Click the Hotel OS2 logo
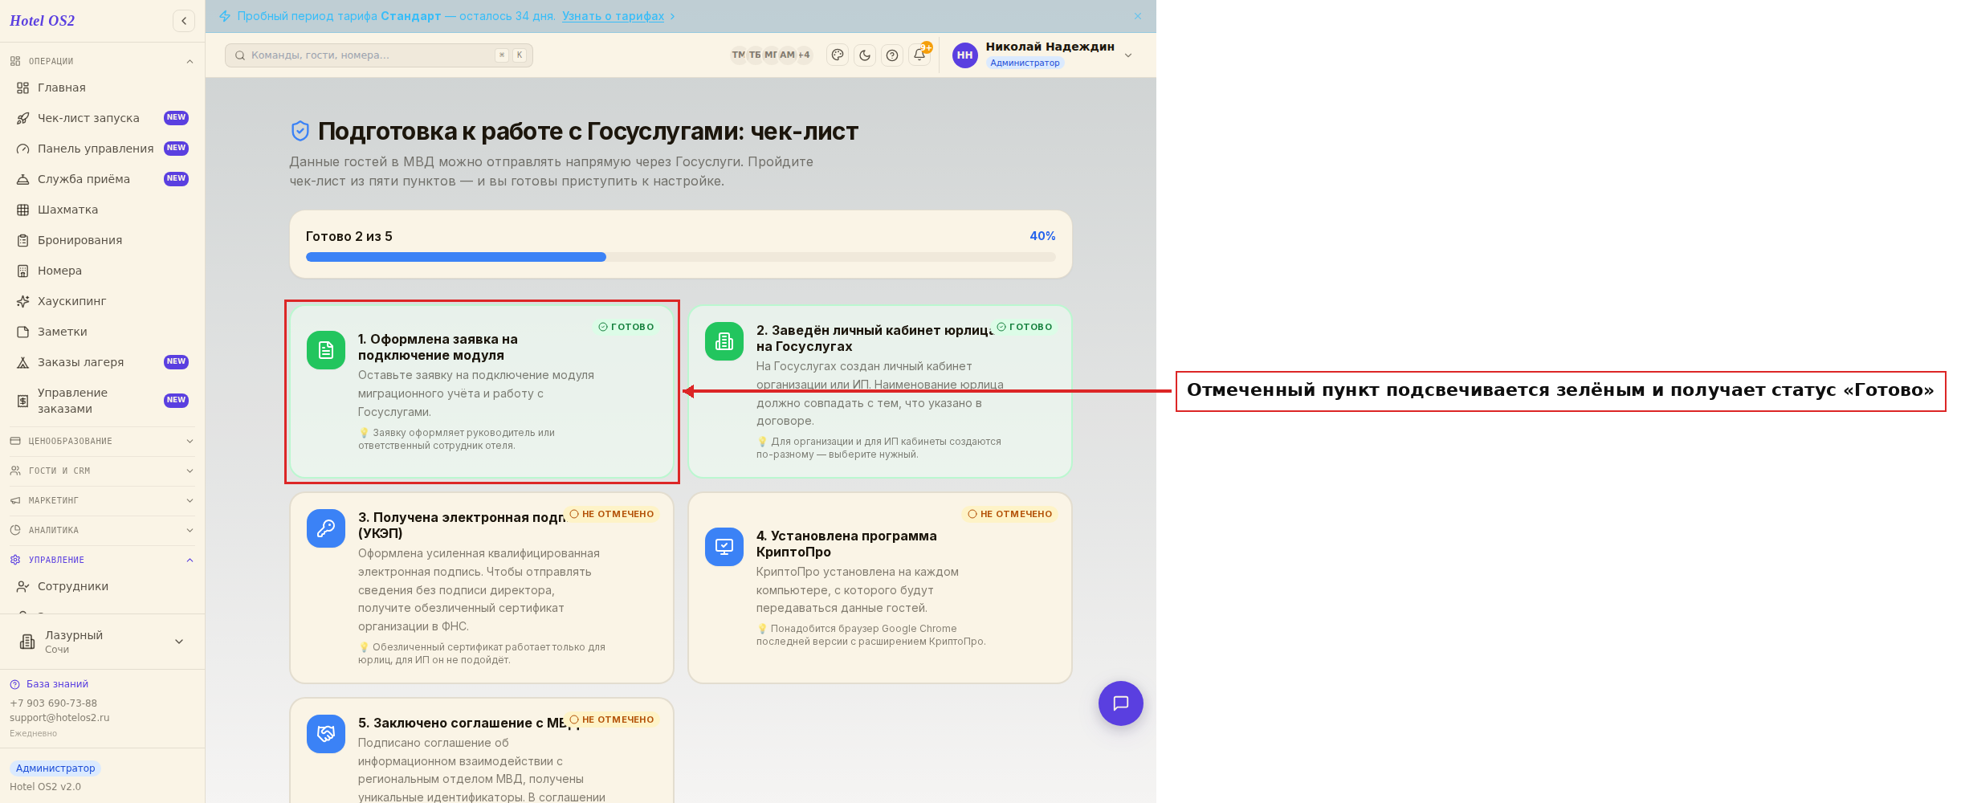The width and height of the screenshot is (1965, 803). (x=42, y=21)
